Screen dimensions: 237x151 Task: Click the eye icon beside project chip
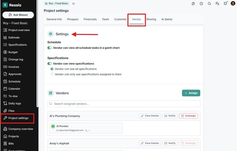pos(73,4)
